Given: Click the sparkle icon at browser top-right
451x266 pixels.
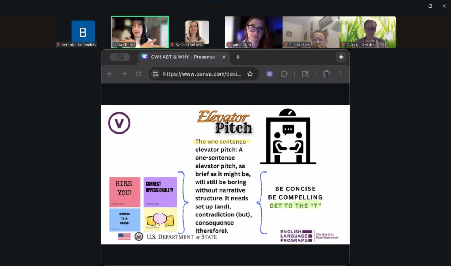Looking at the screenshot, I should (341, 57).
